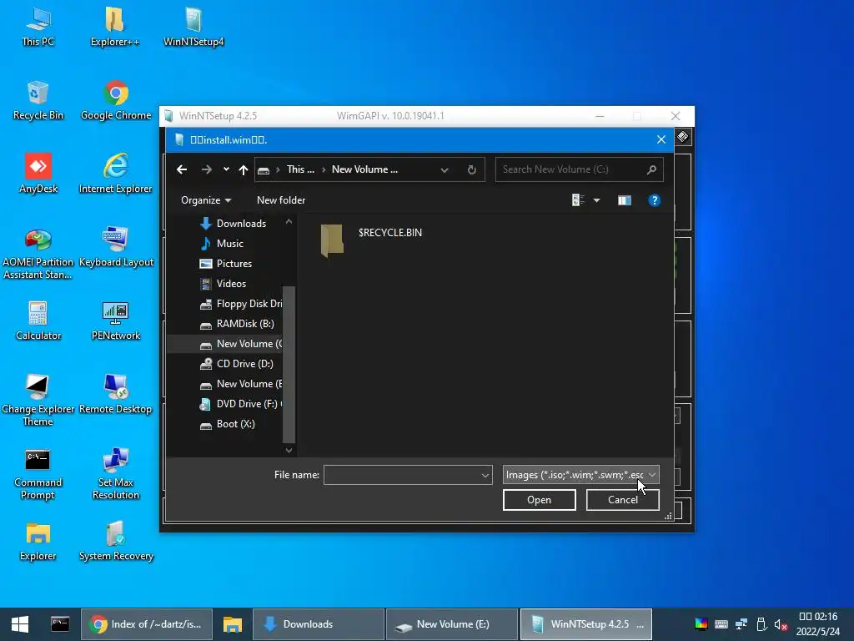The image size is (854, 641).
Task: Switch to Downloads taskbar window
Action: (x=318, y=624)
